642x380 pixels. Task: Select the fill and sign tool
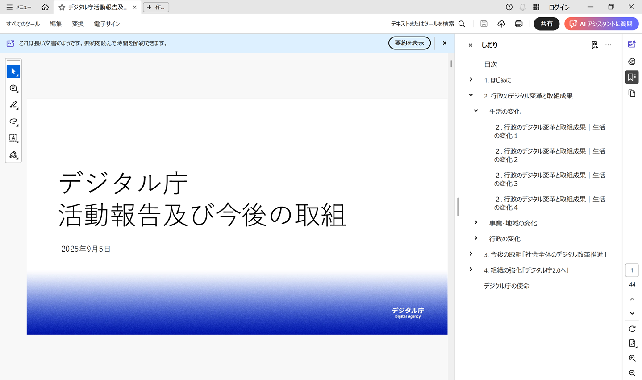(13, 155)
